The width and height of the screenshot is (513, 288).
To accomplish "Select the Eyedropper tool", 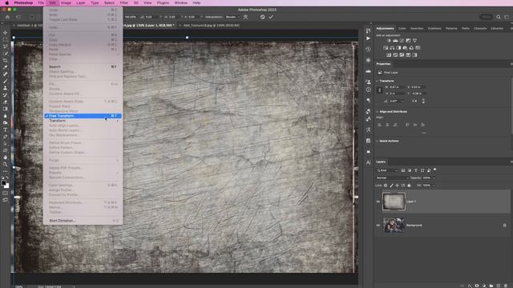I will [x=6, y=67].
